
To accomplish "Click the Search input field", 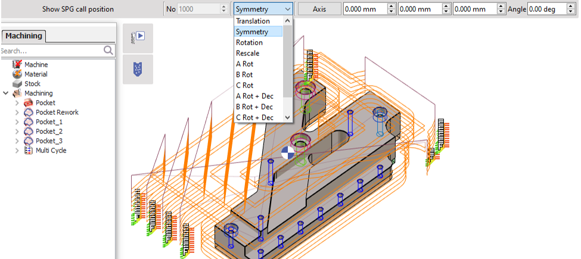I will (51, 51).
